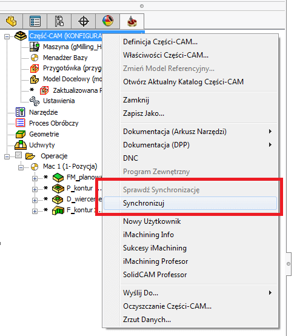297x336 pixels.
Task: Choose Nowy Użytkownik menu entry
Action: 190,221
